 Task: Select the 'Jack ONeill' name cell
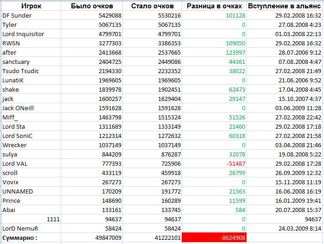(31, 108)
